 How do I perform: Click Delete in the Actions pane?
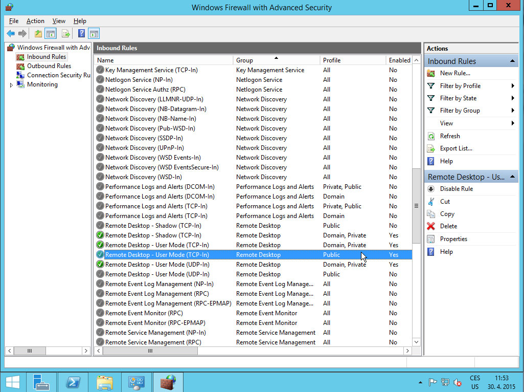(x=448, y=226)
